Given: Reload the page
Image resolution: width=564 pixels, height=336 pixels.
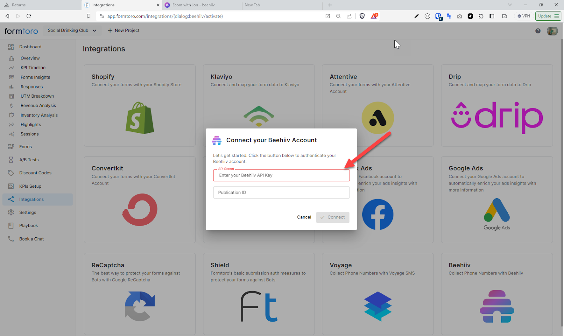Looking at the screenshot, I should coord(29,16).
